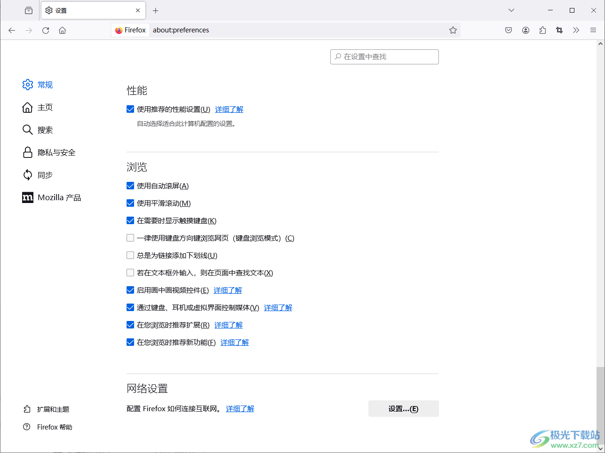This screenshot has width=605, height=453.
Task: Open the Pocket save icon
Action: click(x=509, y=30)
